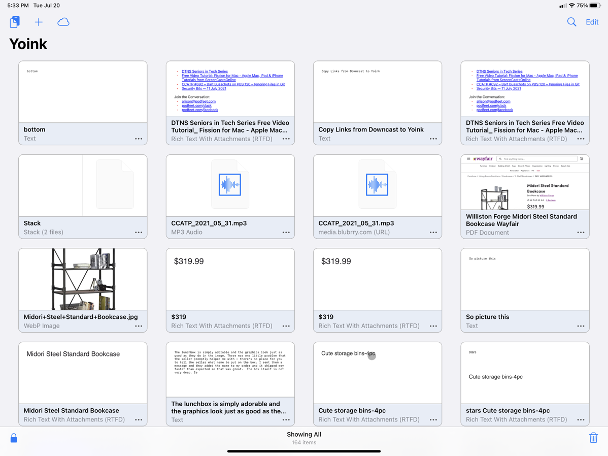Expand options for Williston Forge PDF document

(x=581, y=233)
